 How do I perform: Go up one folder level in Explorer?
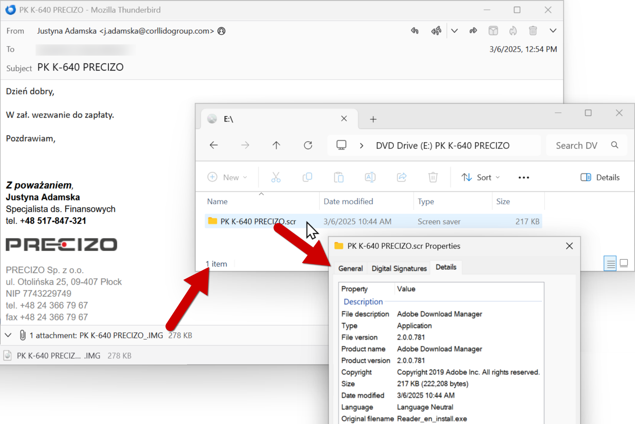[276, 145]
